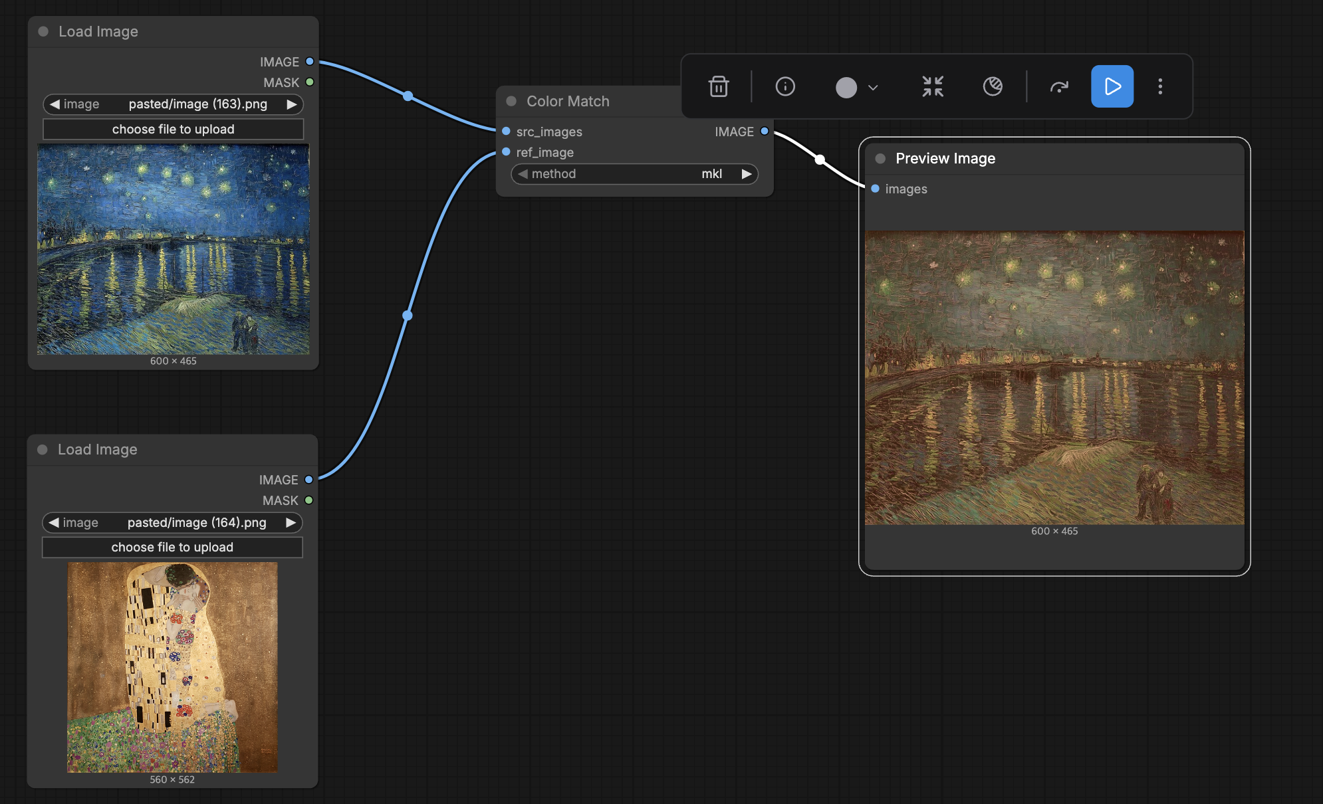Screen dimensions: 1323x804
Task: Toggle the Color Match node collapse dot
Action: tap(511, 101)
